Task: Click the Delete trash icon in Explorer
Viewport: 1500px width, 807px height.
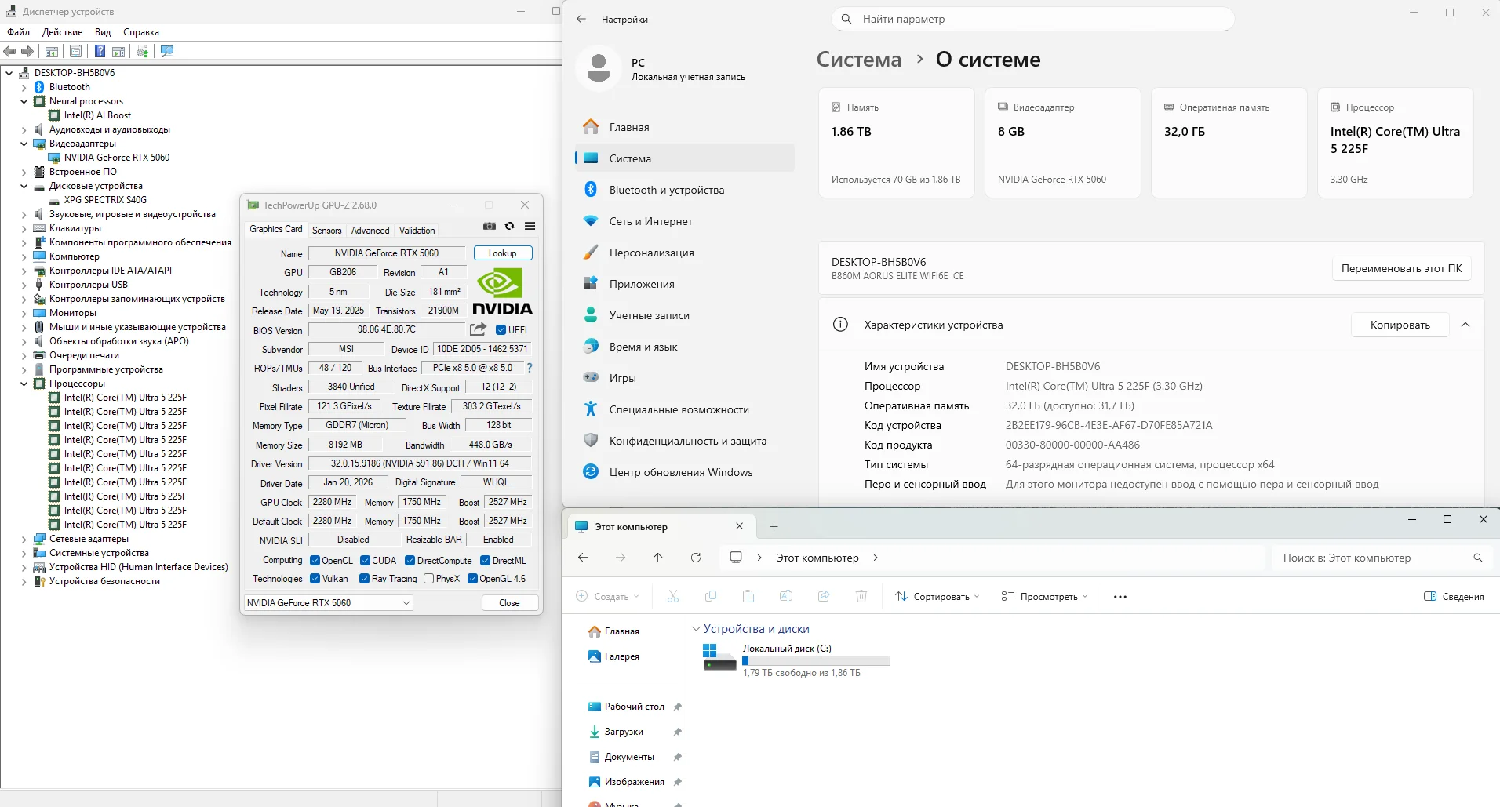Action: pyautogui.click(x=861, y=597)
